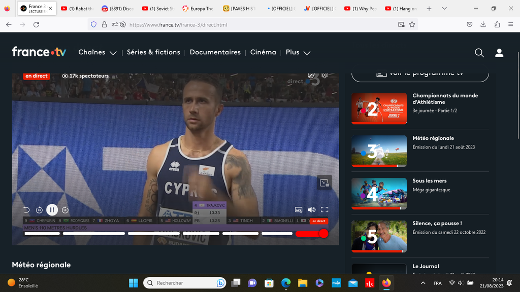This screenshot has height=292, width=520.
Task: Seek to the fourth white timeline segment
Action: pyautogui.click(x=201, y=233)
